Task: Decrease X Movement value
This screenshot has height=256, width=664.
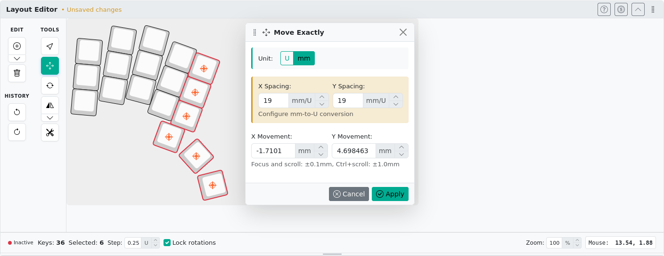Action: pos(321,154)
